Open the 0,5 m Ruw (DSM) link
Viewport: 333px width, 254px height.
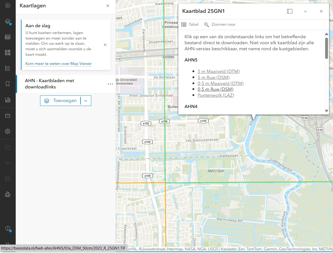[215, 89]
